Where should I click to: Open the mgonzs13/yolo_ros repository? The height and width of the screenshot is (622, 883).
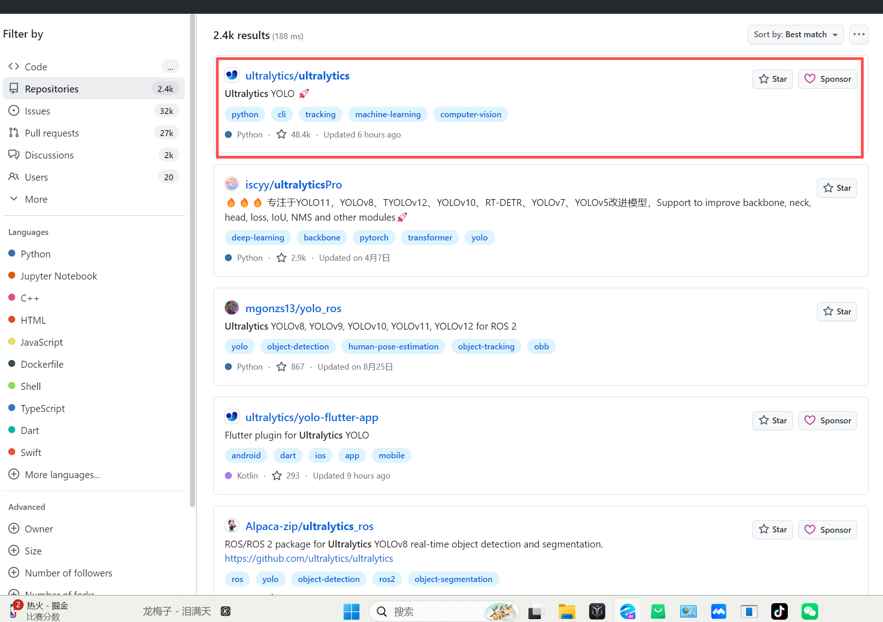pos(293,308)
